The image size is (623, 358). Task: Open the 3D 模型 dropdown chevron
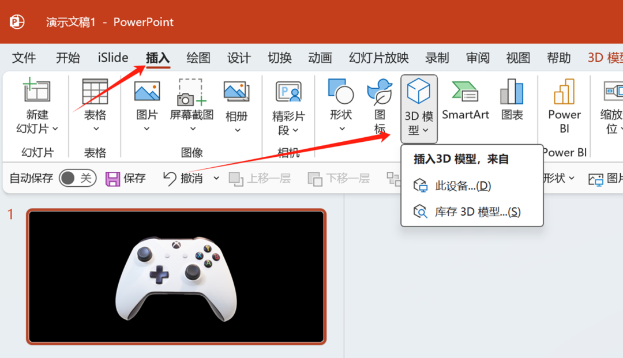coord(426,130)
